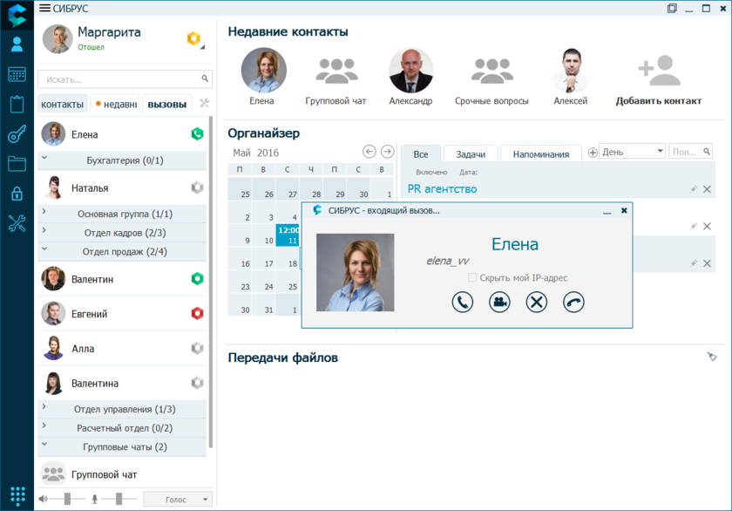The image size is (732, 511).
Task: Check the 'Скрыть мой IP-адрес' checkbox
Action: [472, 278]
